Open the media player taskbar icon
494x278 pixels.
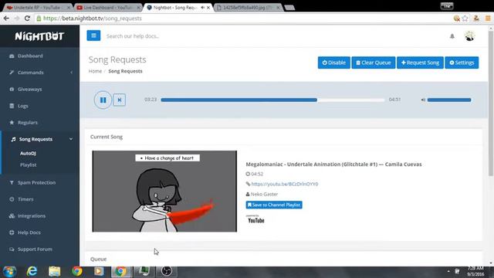(99, 271)
